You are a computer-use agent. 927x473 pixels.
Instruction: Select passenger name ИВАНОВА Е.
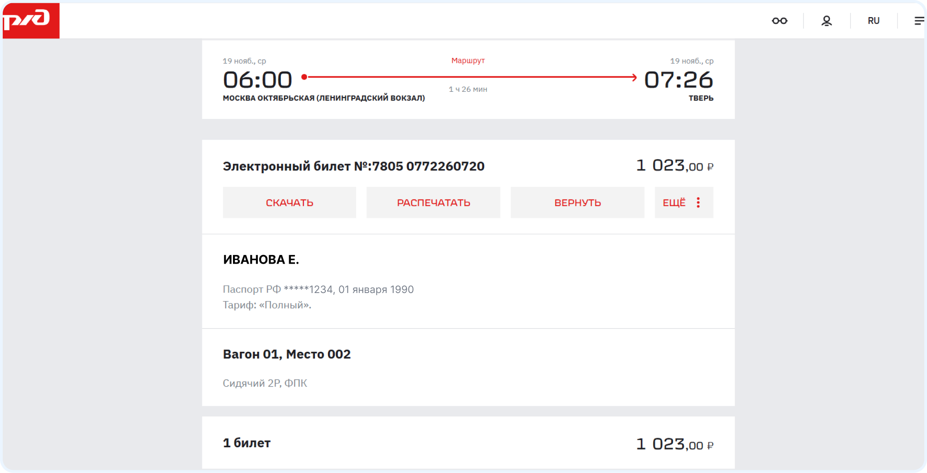261,260
